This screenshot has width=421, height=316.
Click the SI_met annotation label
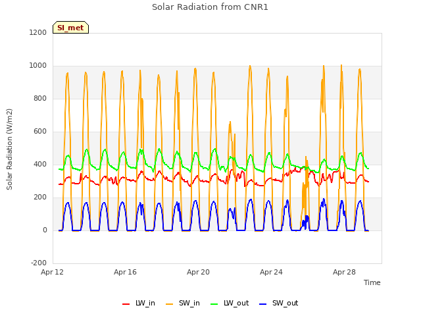[70, 28]
